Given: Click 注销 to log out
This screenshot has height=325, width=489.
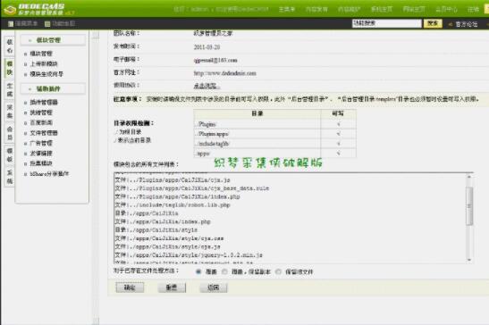Looking at the screenshot, I should [x=473, y=9].
